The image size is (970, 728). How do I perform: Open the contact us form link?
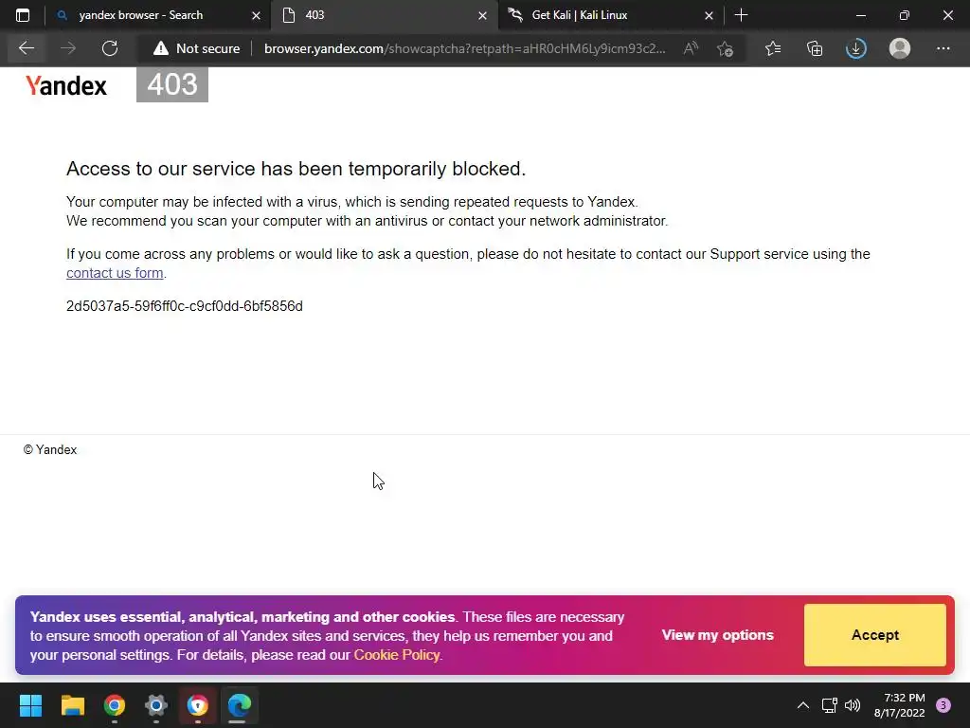[x=115, y=273]
